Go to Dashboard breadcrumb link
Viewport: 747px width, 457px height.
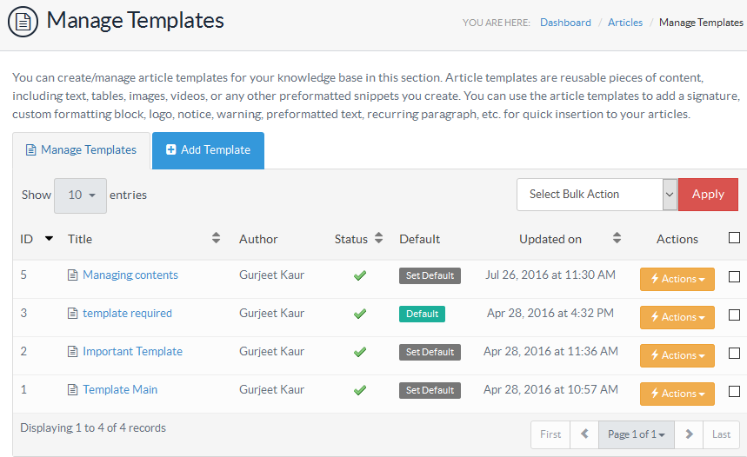565,23
